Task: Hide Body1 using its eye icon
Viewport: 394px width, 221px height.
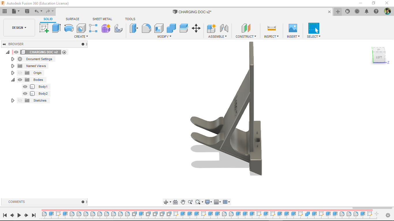Action: pos(25,87)
